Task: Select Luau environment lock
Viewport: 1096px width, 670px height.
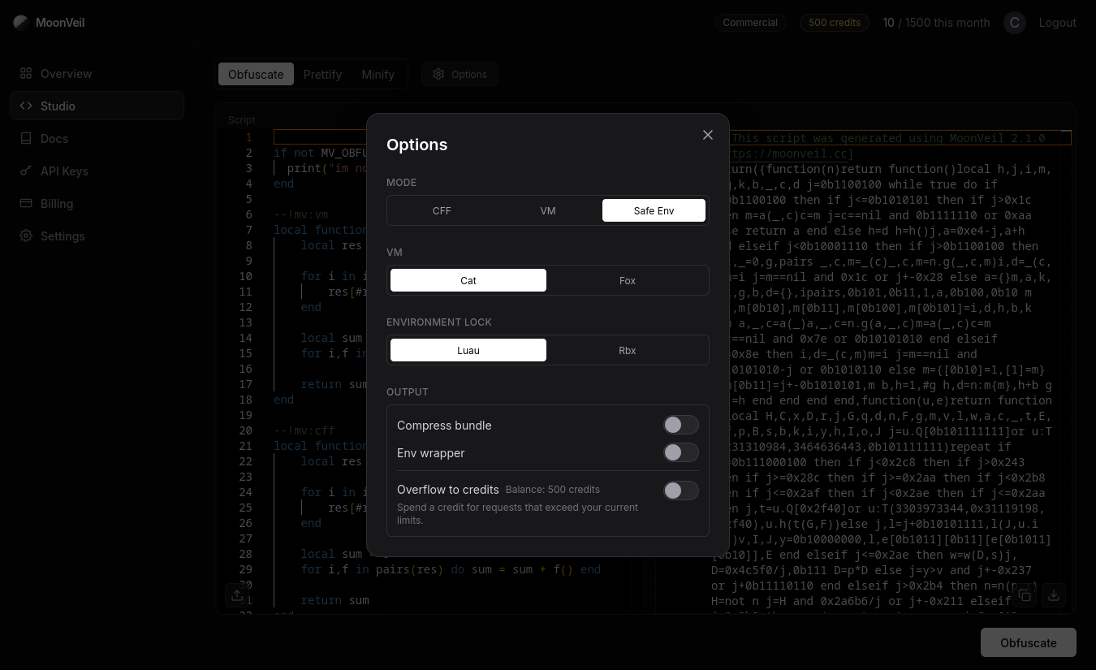Action: (x=468, y=350)
